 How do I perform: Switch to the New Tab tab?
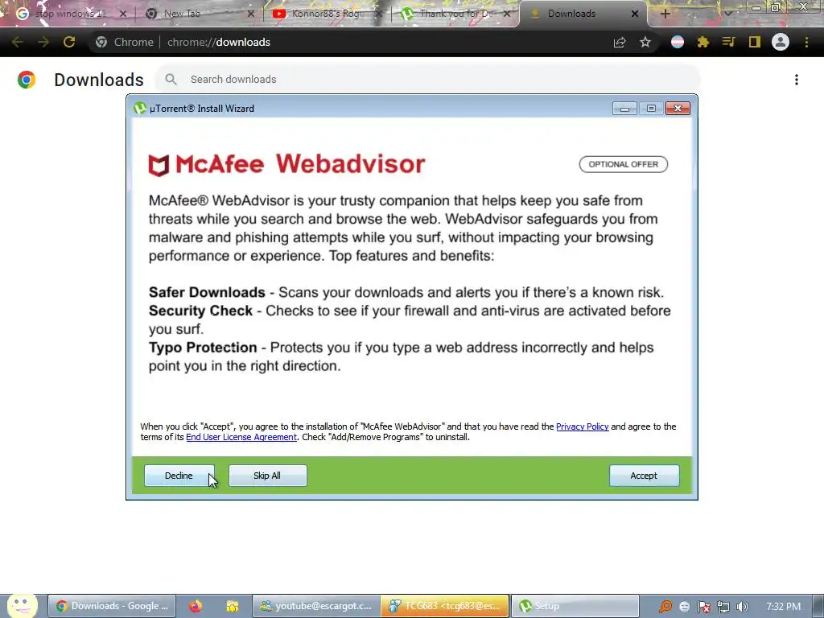click(182, 14)
